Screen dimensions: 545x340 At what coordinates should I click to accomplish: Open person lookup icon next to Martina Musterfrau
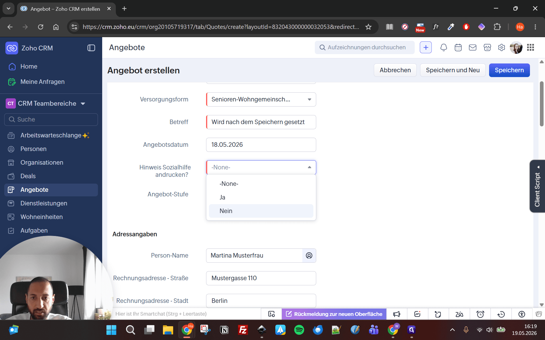coord(309,256)
